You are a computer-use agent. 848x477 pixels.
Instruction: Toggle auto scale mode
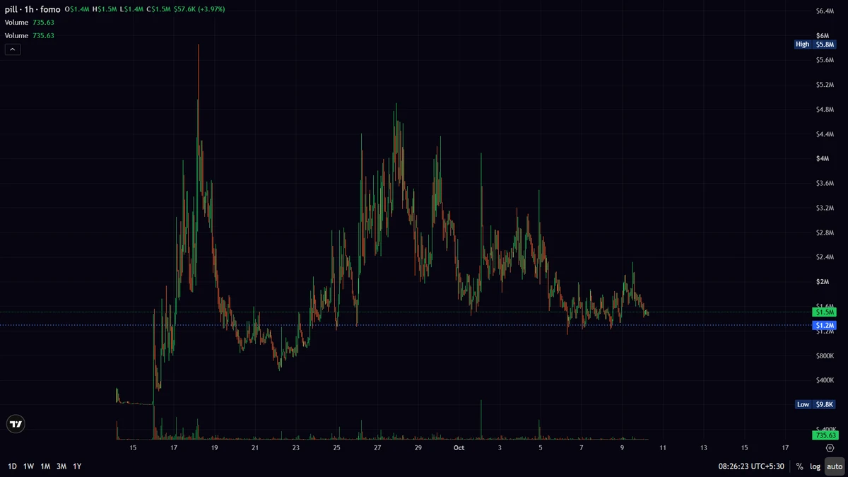[835, 466]
